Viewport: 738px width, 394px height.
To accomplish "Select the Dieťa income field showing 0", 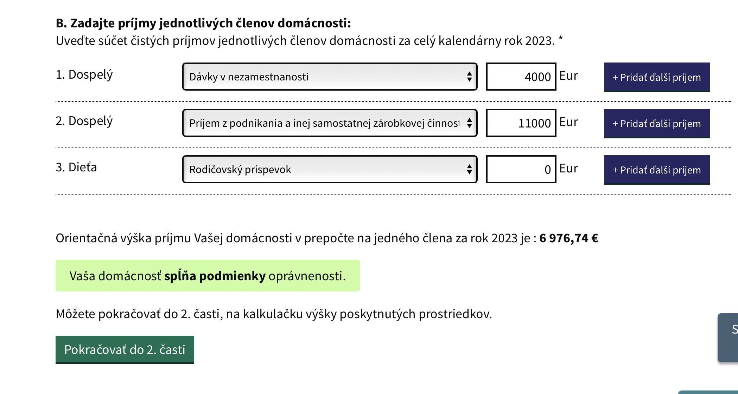I will click(521, 169).
